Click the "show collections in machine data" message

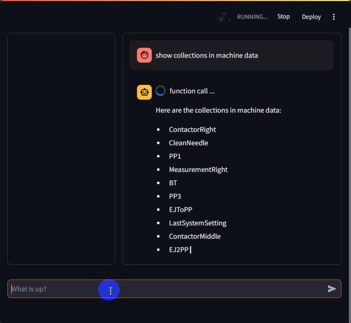pyautogui.click(x=207, y=56)
